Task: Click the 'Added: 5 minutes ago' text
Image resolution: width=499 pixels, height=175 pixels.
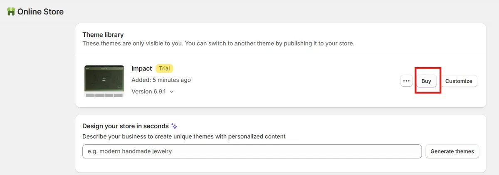Action: pos(161,80)
